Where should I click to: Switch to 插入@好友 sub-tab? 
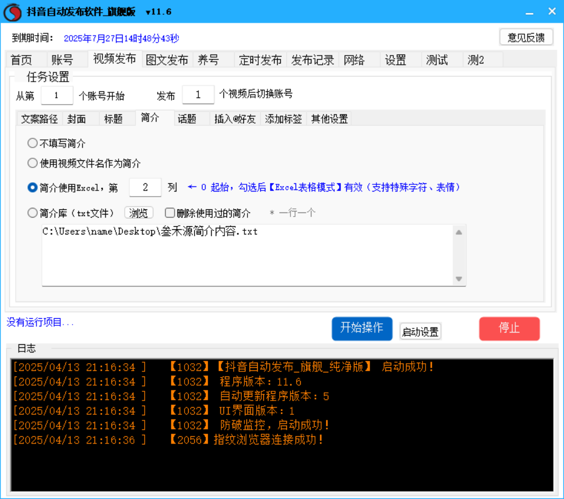[235, 119]
